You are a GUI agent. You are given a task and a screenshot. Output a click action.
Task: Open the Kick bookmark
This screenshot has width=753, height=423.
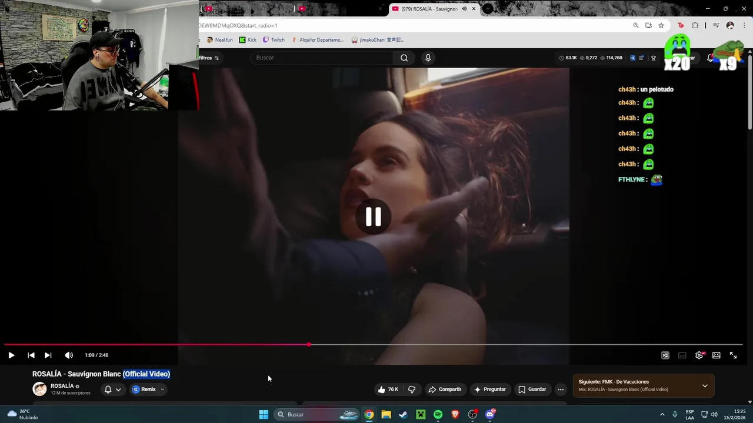click(x=248, y=40)
